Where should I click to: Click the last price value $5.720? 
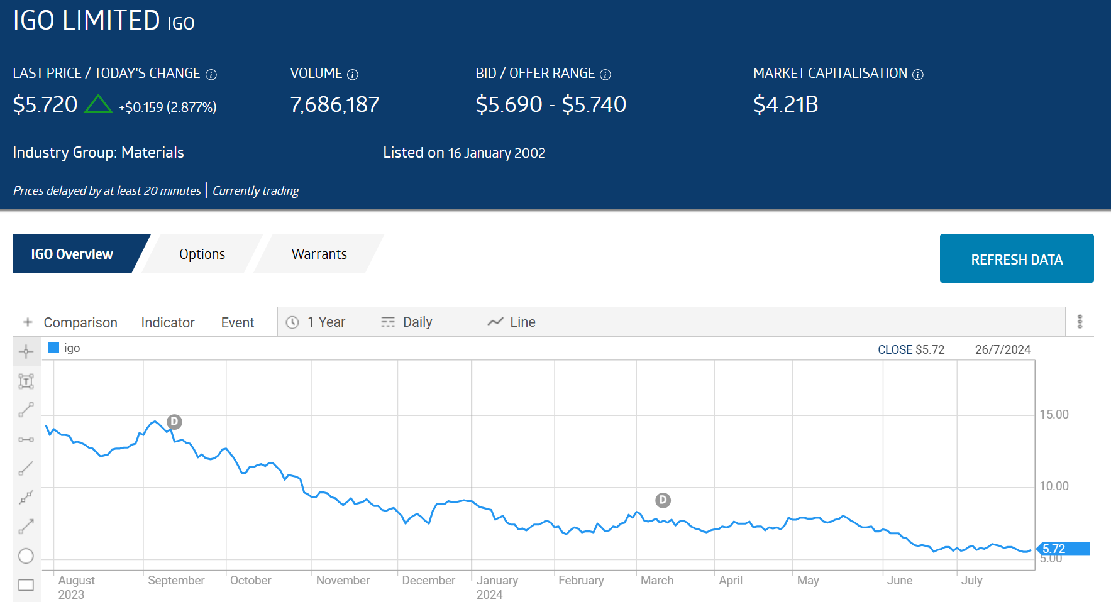click(x=45, y=104)
